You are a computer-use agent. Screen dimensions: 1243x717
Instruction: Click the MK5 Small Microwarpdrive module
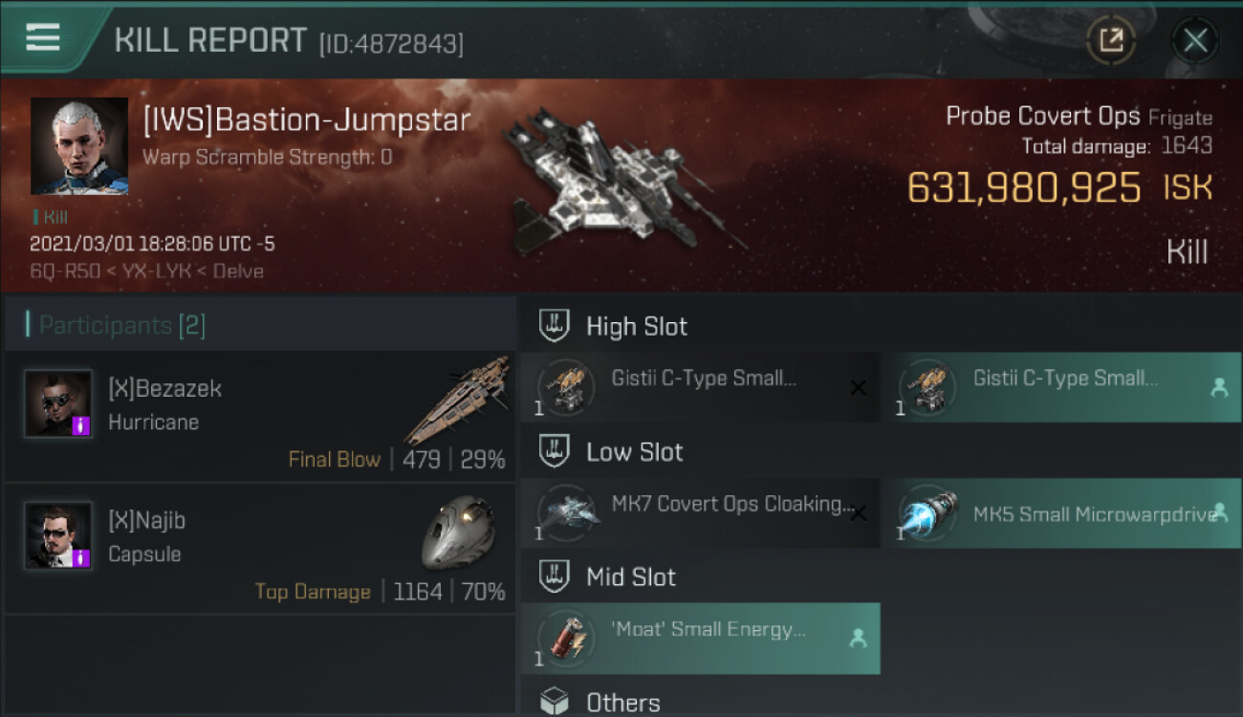tap(1061, 513)
